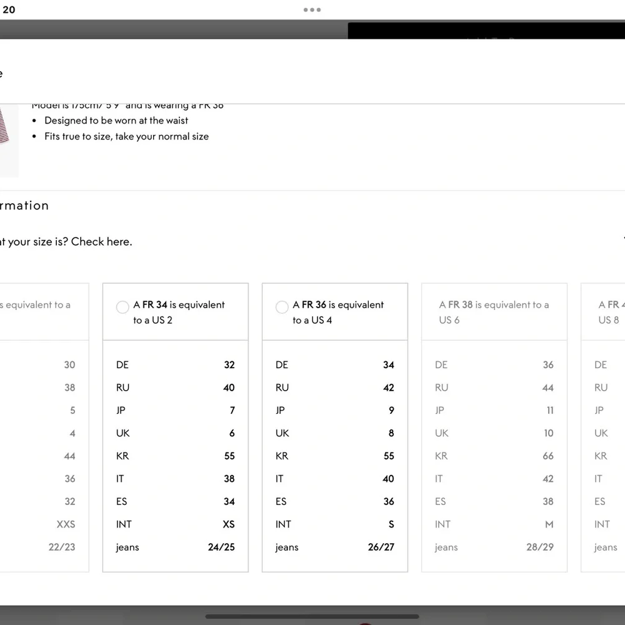
Task: Click the 'Check here.' size text
Action: coord(101,241)
